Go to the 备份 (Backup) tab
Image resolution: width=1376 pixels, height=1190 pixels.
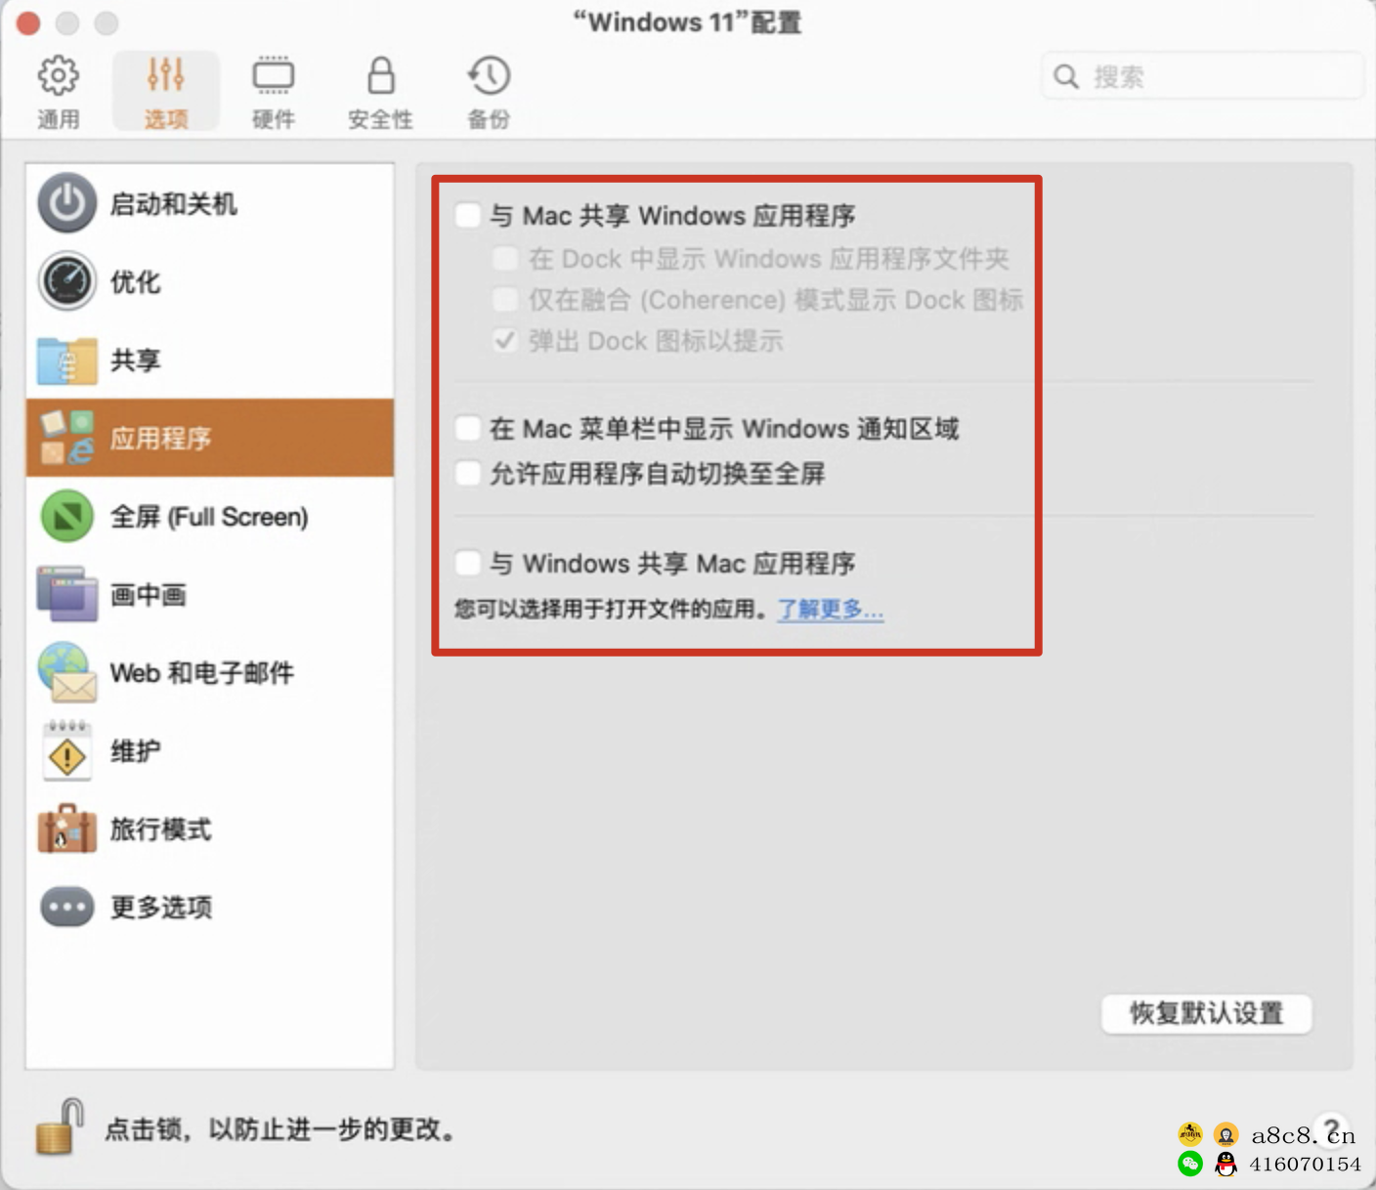[x=489, y=92]
